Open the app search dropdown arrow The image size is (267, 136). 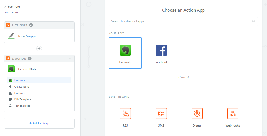(x=254, y=21)
